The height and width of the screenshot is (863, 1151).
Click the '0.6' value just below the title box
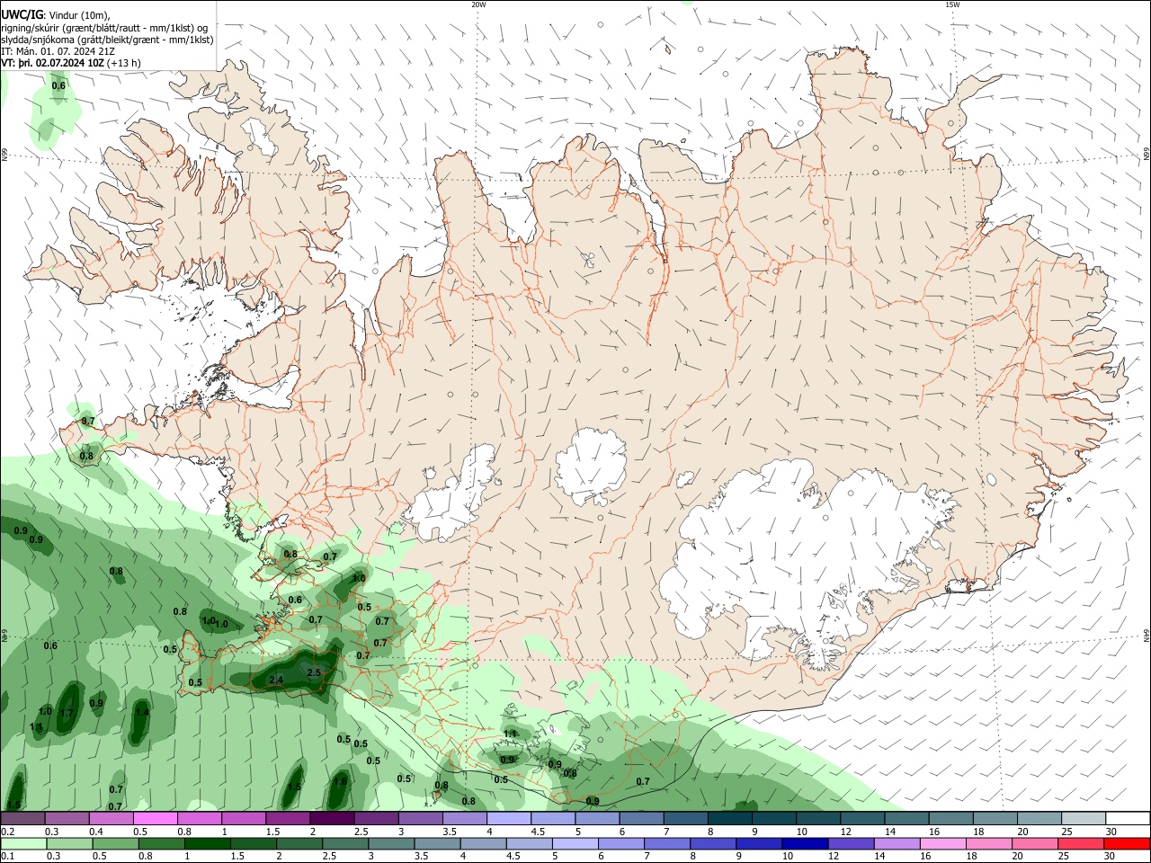point(58,85)
